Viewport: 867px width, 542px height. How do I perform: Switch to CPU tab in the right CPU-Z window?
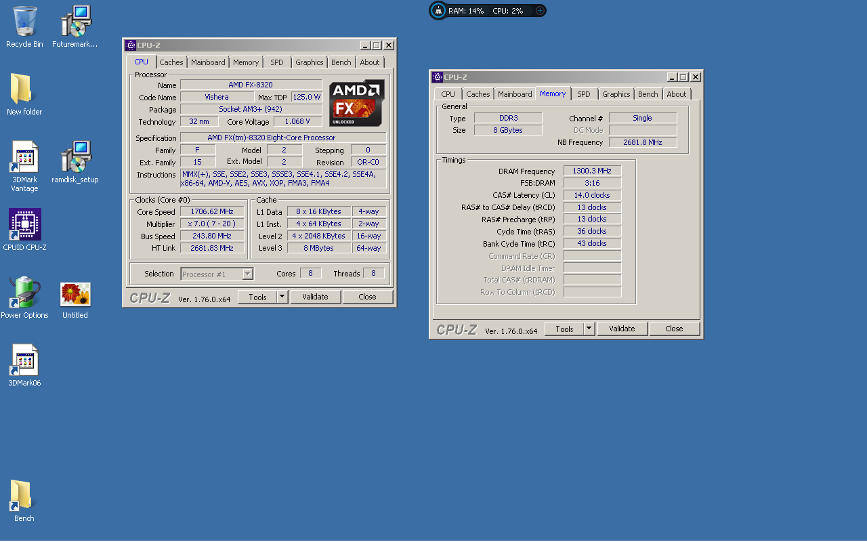click(x=448, y=94)
